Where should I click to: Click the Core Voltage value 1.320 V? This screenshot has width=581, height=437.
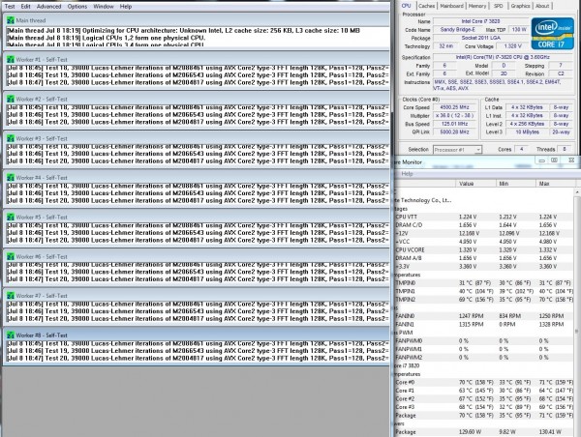(x=513, y=46)
